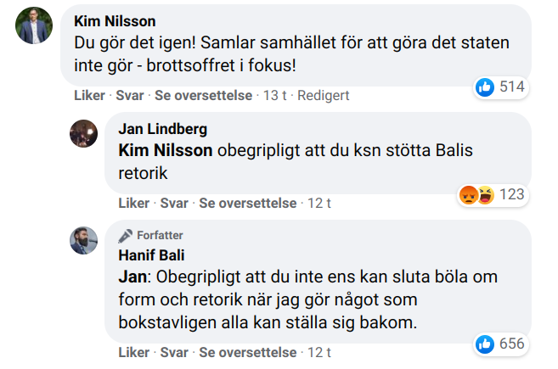The width and height of the screenshot is (558, 369).
Task: Click the Redigert label on Kim's comment
Action: point(324,96)
